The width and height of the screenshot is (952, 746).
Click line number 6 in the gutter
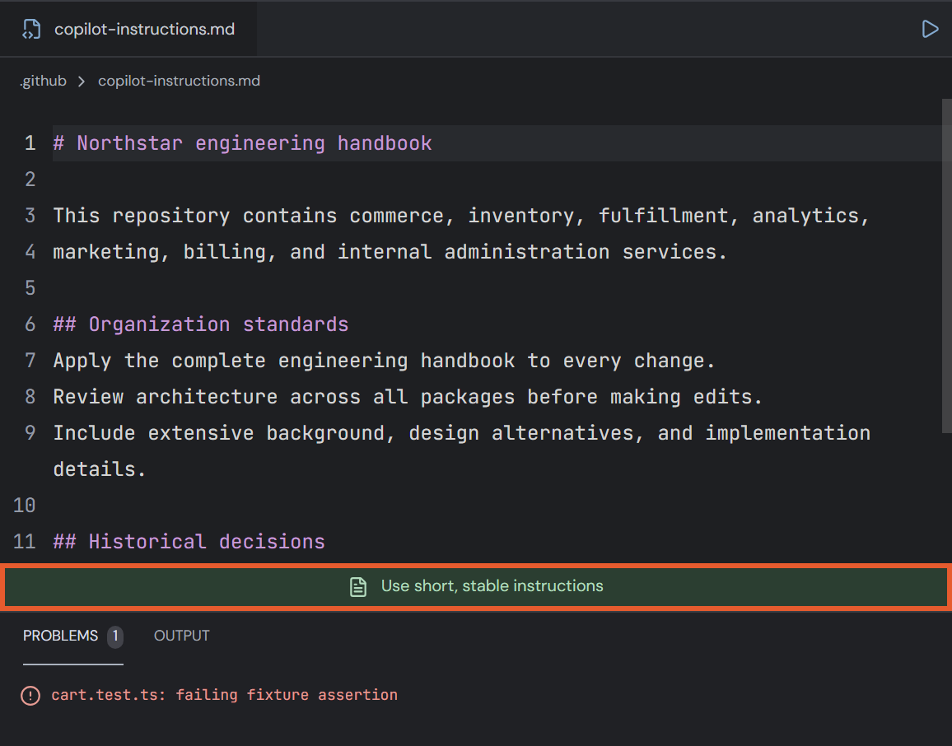30,324
